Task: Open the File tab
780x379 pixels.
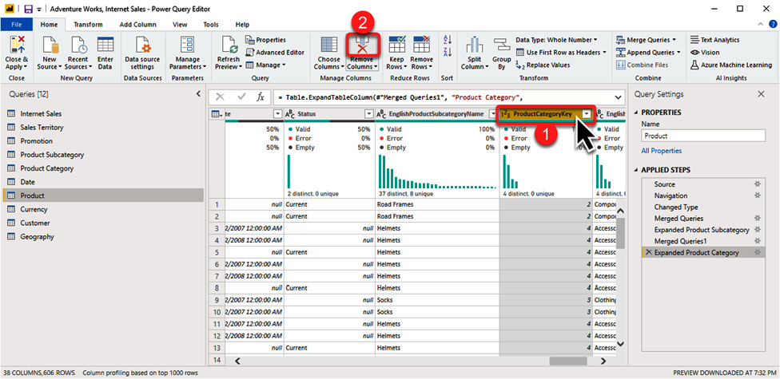Action: coord(17,25)
